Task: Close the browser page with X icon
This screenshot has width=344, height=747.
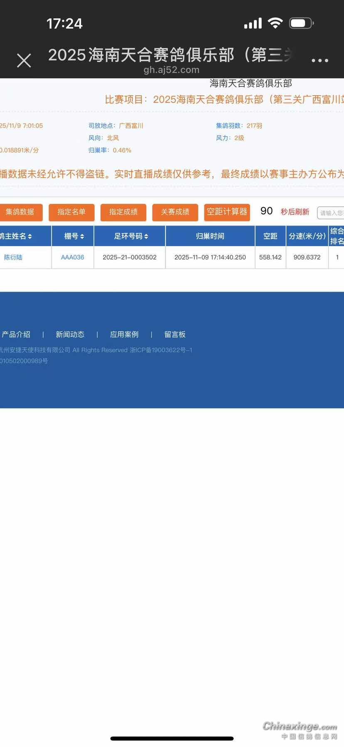Action: (24, 61)
